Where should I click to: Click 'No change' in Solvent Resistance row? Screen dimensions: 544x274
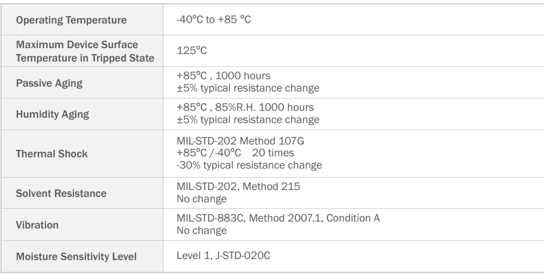click(x=202, y=199)
